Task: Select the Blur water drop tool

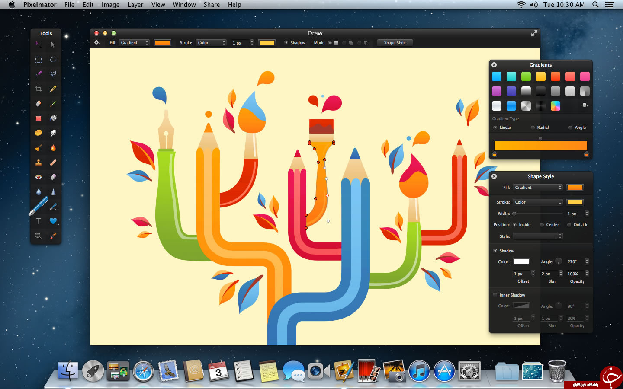Action: coord(39,191)
